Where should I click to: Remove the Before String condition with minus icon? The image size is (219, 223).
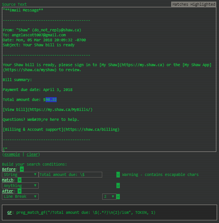click(x=118, y=175)
